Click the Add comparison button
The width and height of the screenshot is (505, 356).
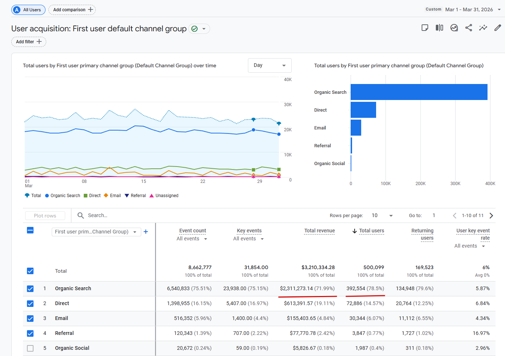point(72,10)
